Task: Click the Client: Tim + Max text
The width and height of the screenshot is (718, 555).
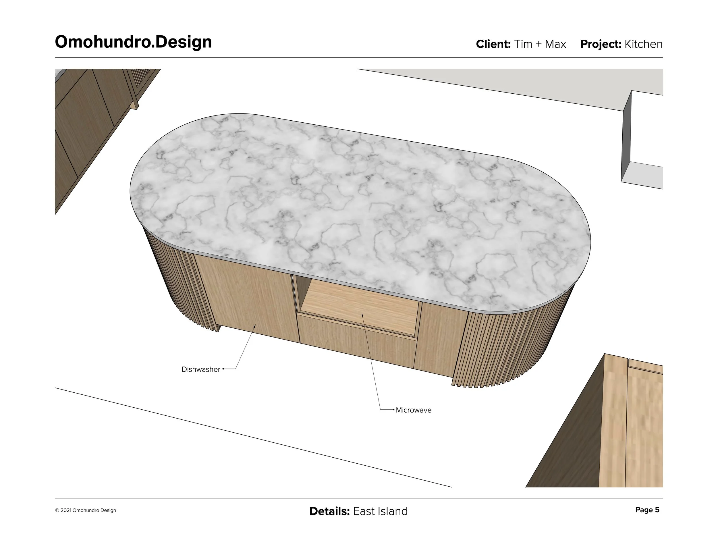Action: point(521,44)
